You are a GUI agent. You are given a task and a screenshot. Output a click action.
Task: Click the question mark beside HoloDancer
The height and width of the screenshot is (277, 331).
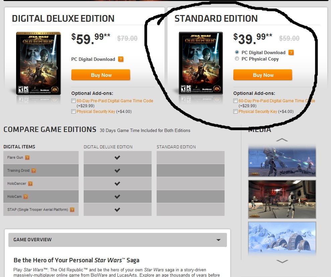(30, 184)
